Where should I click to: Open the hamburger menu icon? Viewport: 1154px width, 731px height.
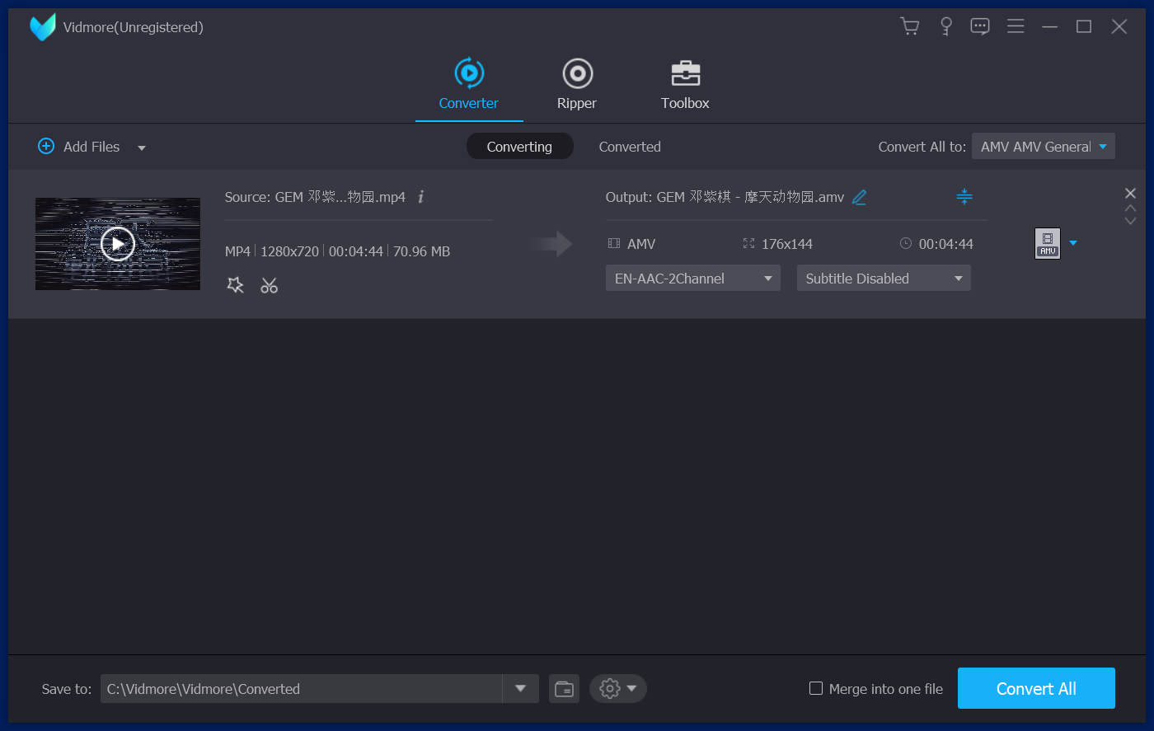(1016, 26)
